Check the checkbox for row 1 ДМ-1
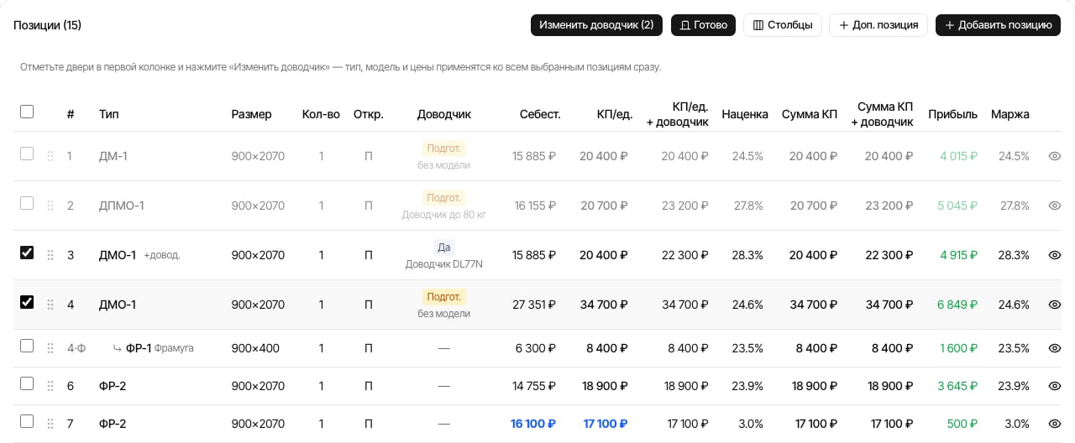This screenshot has height=443, width=1075. click(x=27, y=154)
